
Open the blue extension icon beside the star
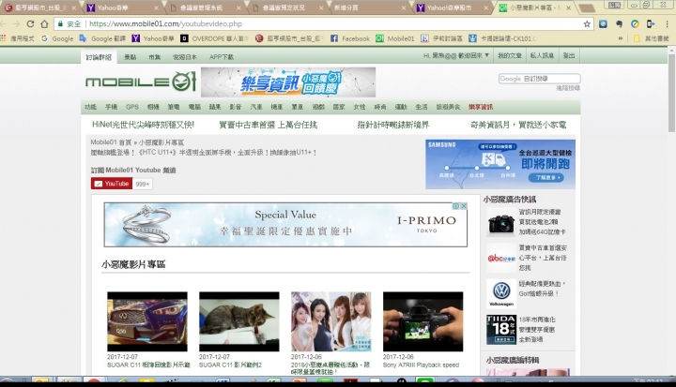pos(603,24)
